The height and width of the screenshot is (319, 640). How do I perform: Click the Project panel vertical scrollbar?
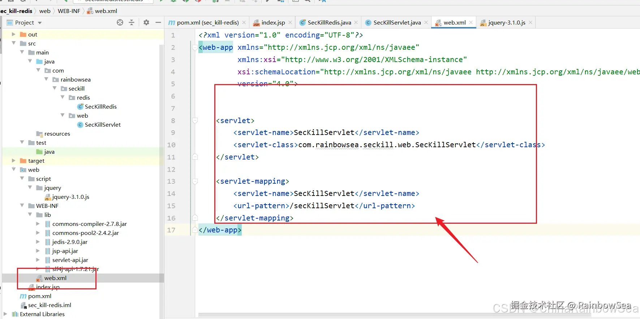[162, 182]
